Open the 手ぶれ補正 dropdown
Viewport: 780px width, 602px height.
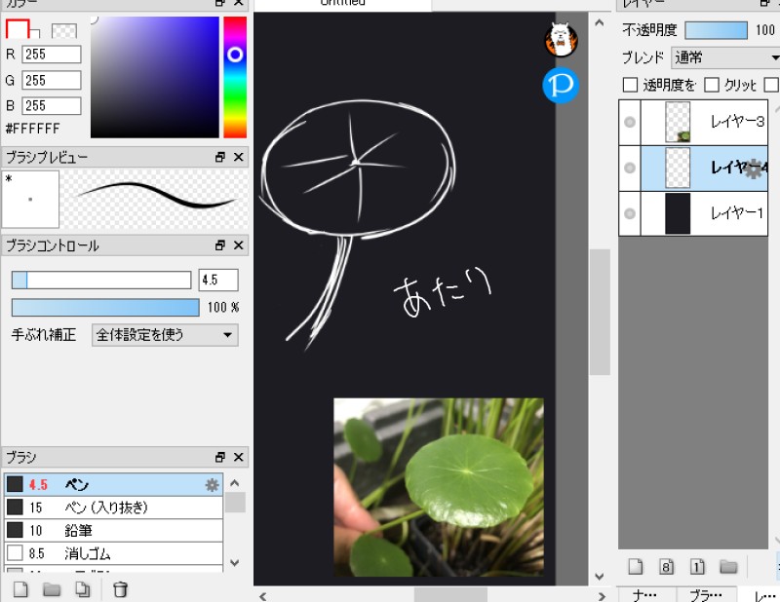click(x=165, y=334)
